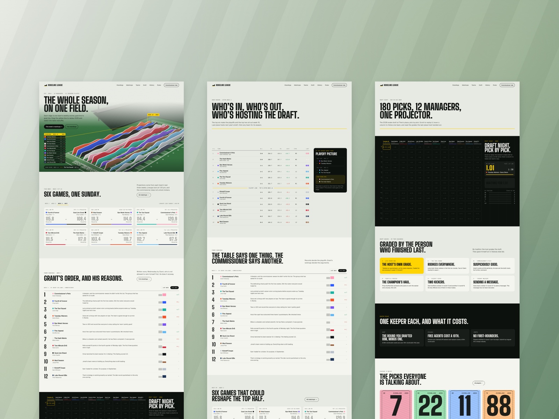559x419 pixels.
Task: Open 'Suspiciously Good' grade card
Action: pos(493,266)
